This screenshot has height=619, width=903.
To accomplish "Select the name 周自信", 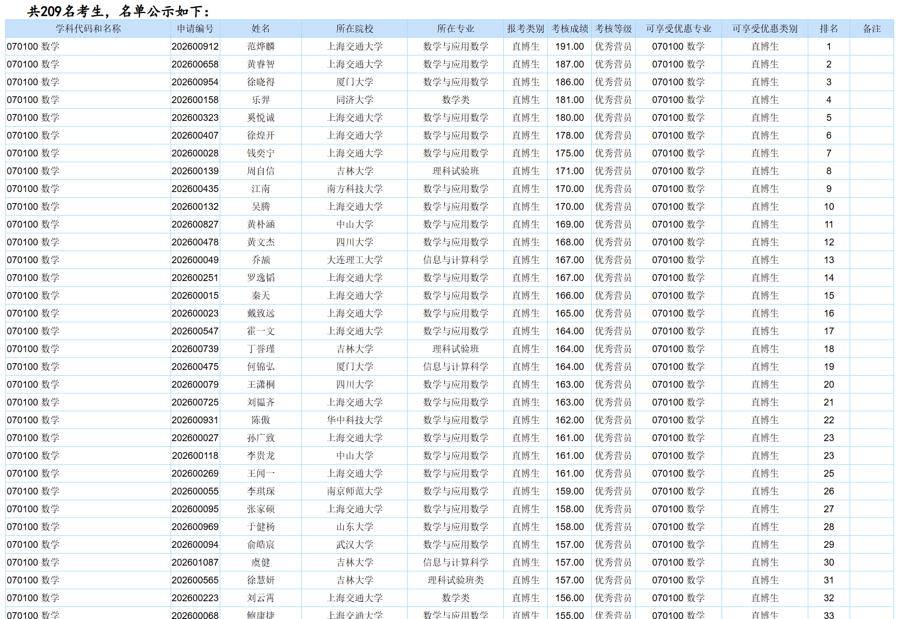I will click(x=261, y=171).
